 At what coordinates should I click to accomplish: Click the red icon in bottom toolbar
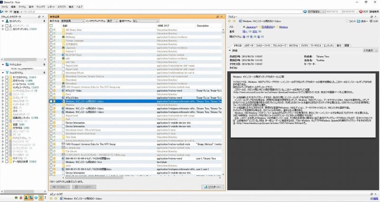[21, 198]
